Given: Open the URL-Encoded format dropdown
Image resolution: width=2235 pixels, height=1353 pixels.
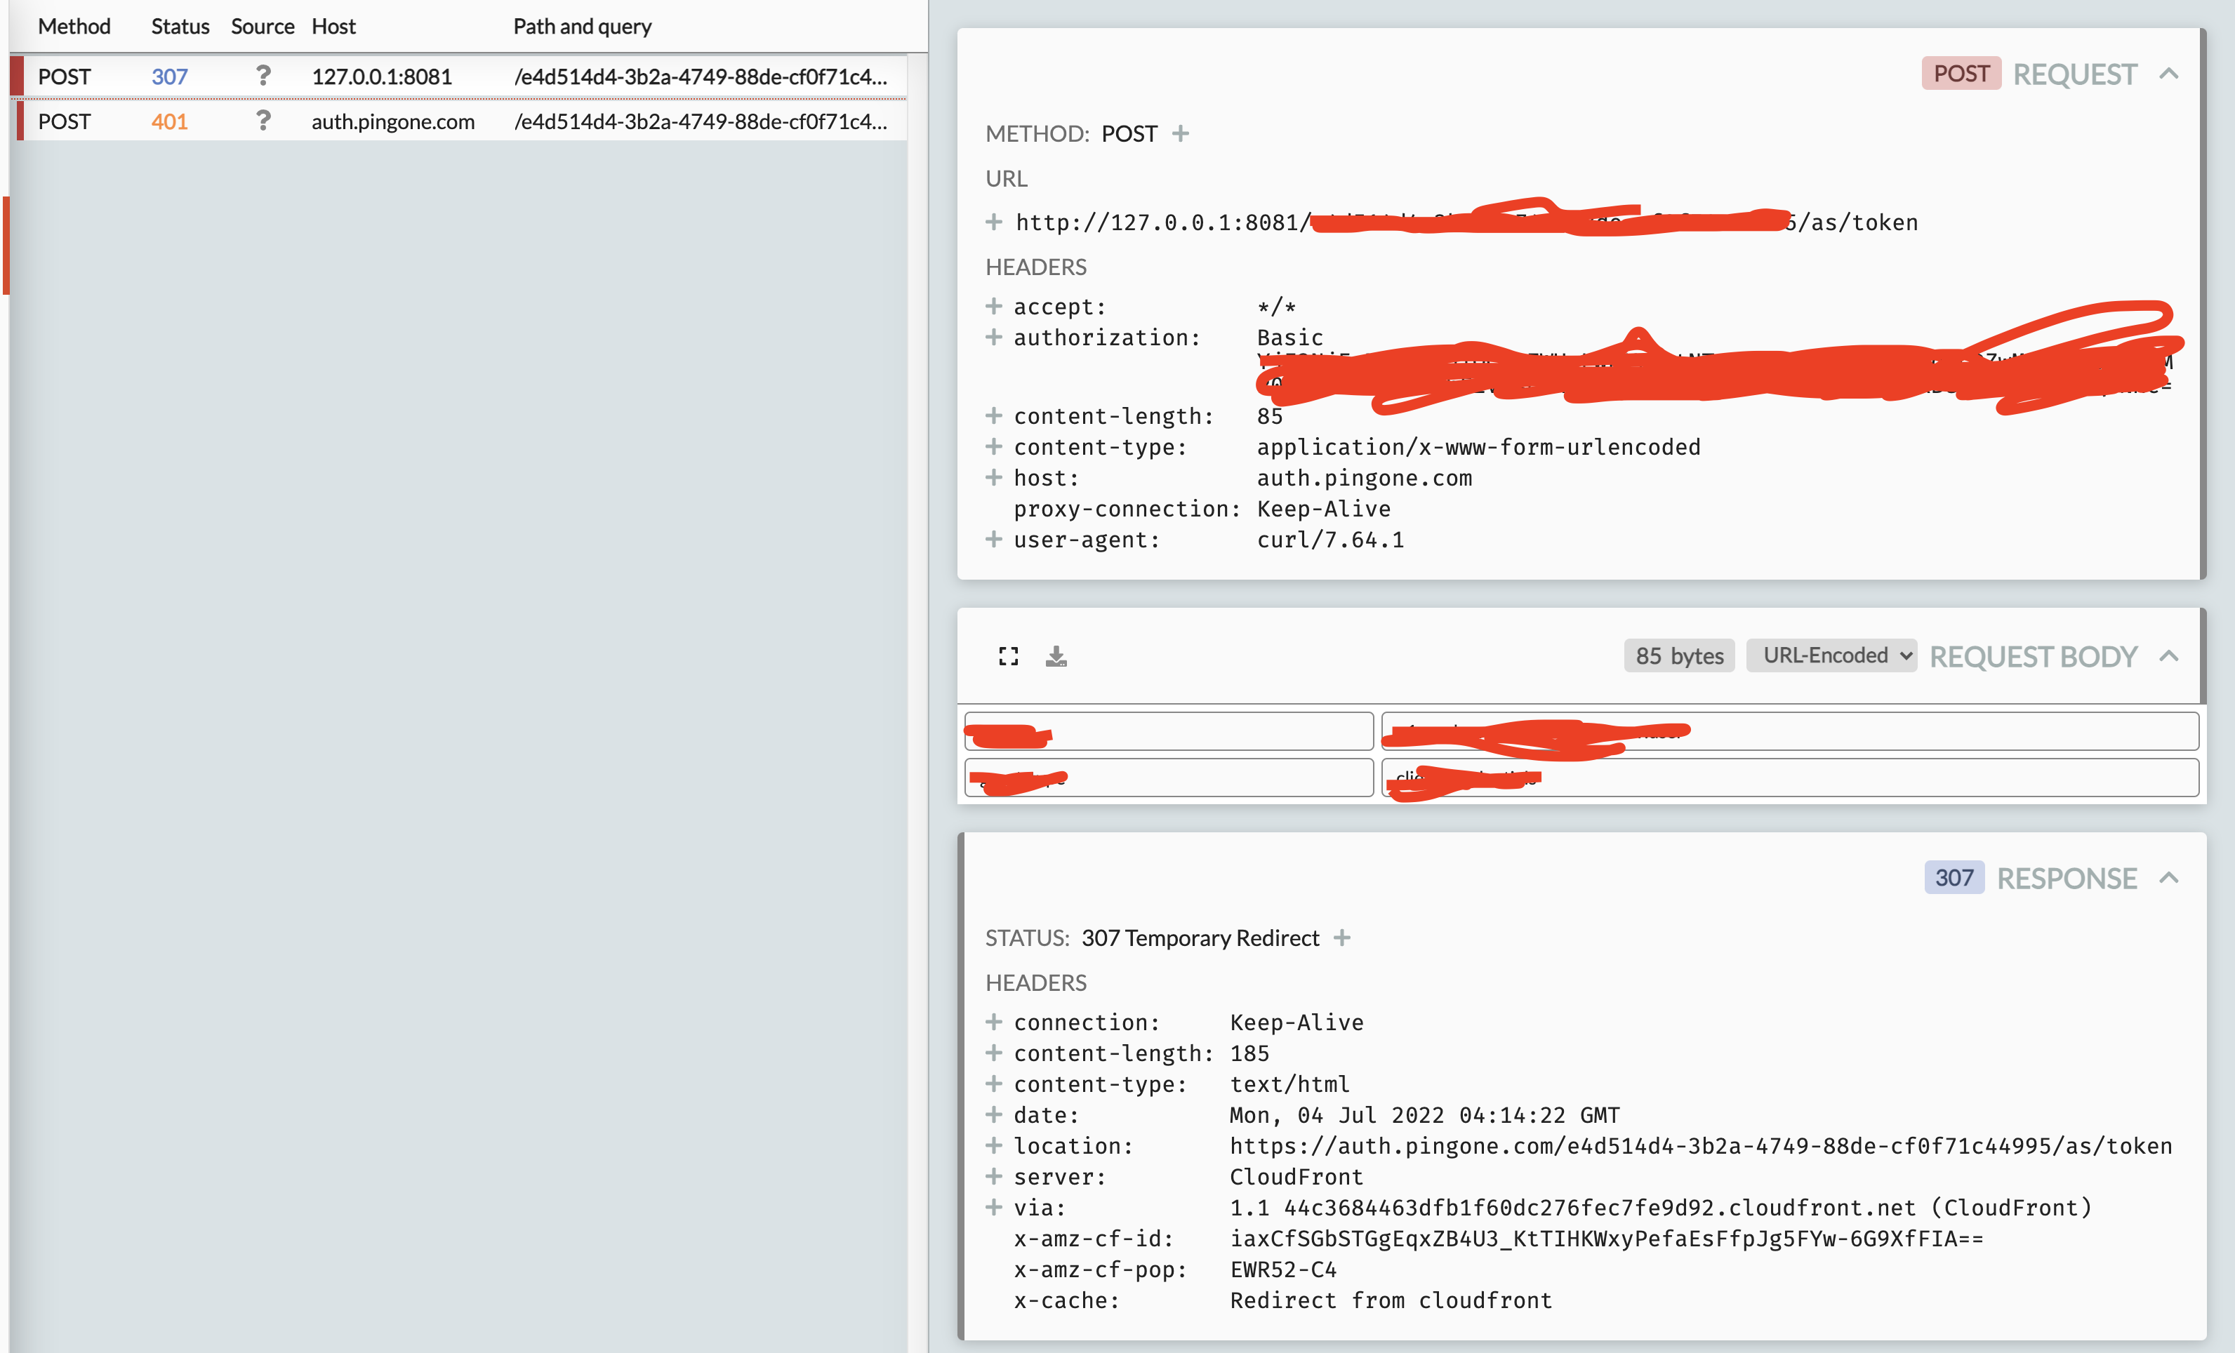Looking at the screenshot, I should click(1831, 655).
